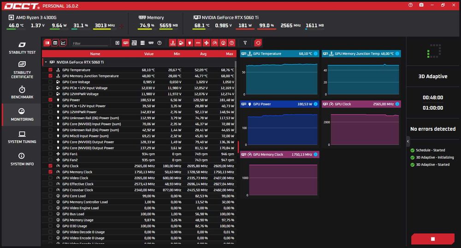Click the sensor list vertical scrollbar
The image size is (461, 248).
(x=236, y=97)
